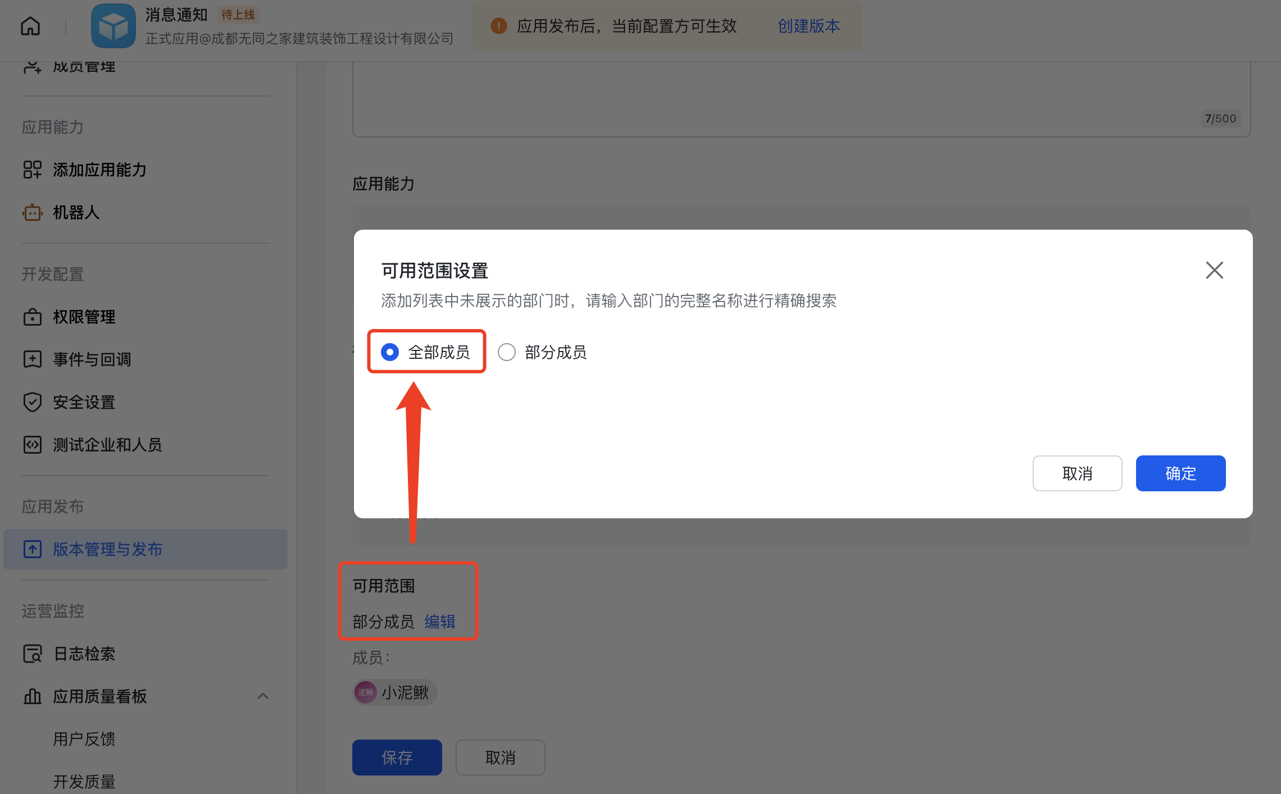Click the blue cube app logo
This screenshot has width=1281, height=794.
tap(113, 26)
